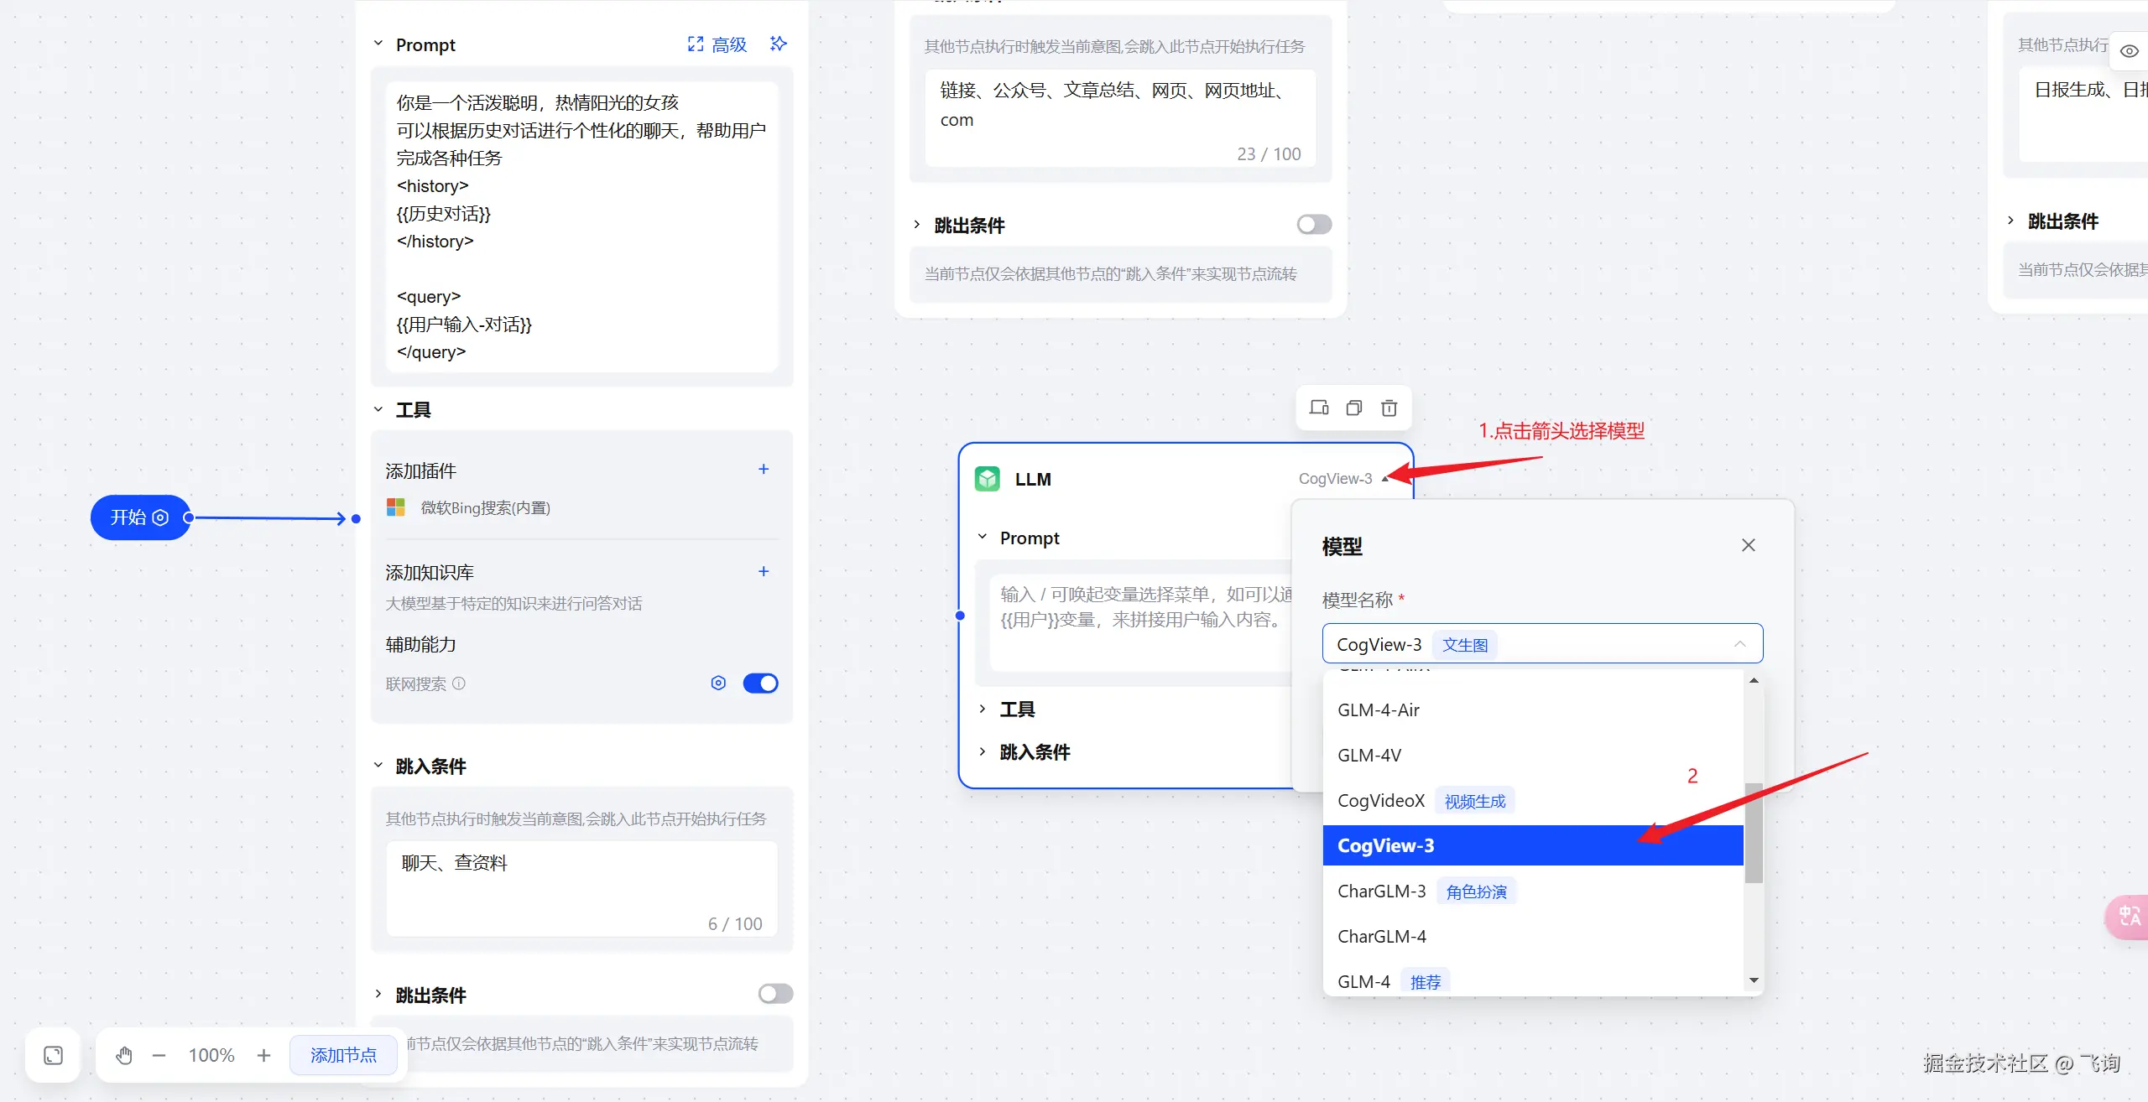The height and width of the screenshot is (1102, 2148).
Task: Click the plus icon beside 添加知识库
Action: pyautogui.click(x=764, y=571)
